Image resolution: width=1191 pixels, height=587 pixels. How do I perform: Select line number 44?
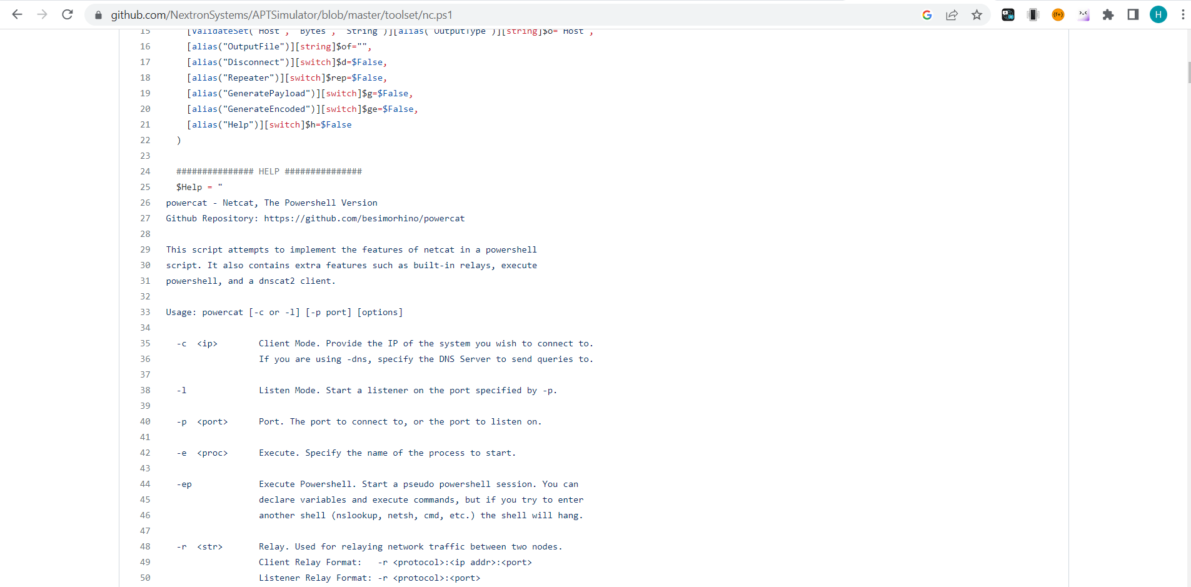145,484
